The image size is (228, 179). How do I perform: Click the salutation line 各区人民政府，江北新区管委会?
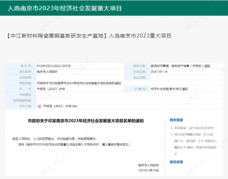(x=54, y=139)
